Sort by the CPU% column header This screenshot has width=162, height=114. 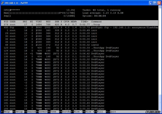point(66,22)
